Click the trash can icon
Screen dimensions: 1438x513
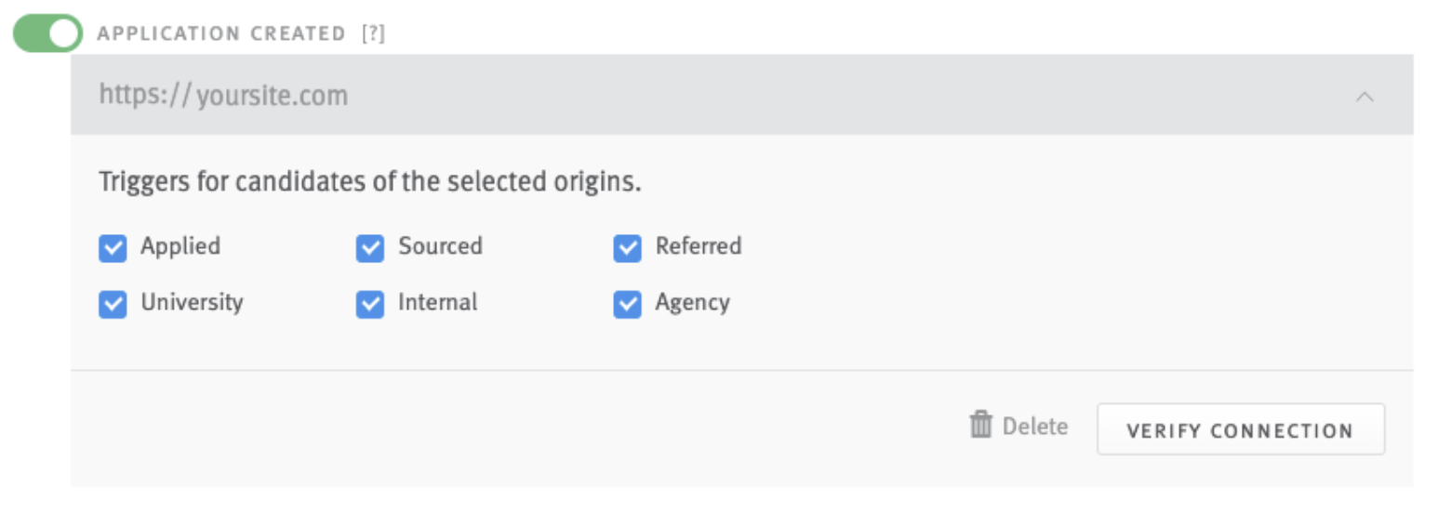coord(980,426)
